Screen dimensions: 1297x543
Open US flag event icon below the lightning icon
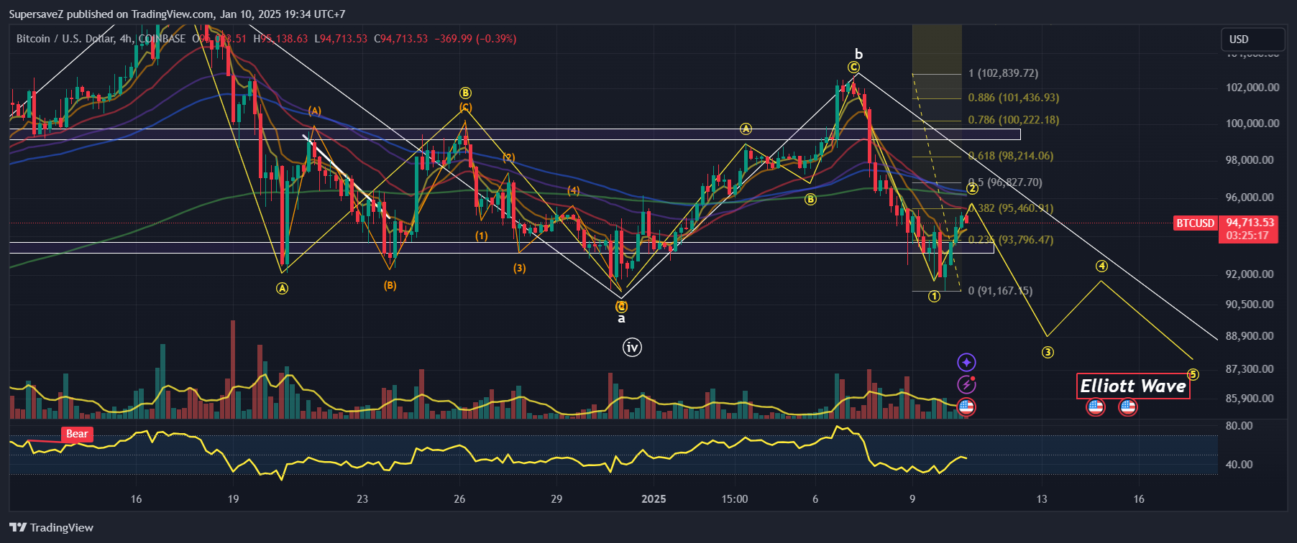(966, 407)
